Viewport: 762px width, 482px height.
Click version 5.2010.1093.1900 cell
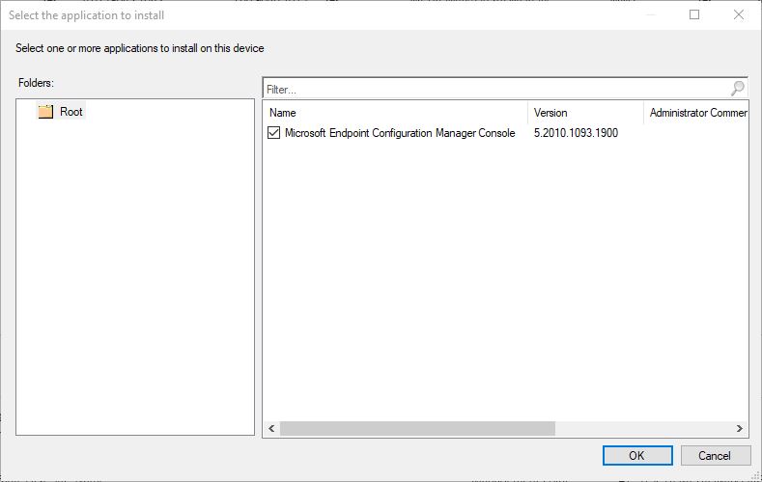click(576, 133)
